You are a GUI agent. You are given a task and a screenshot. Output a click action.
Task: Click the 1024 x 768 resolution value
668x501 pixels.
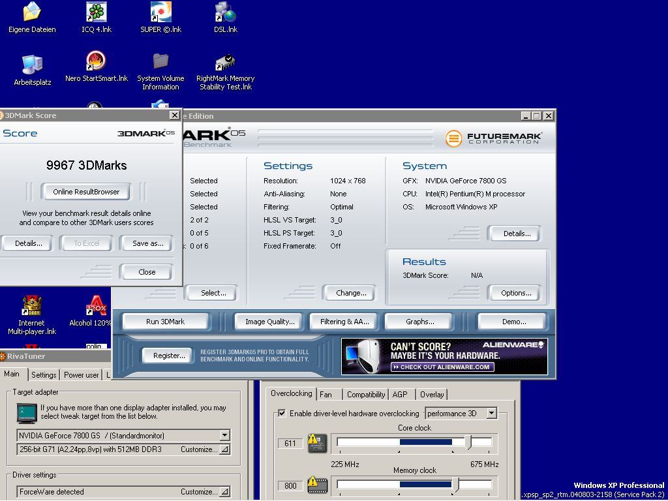348,181
